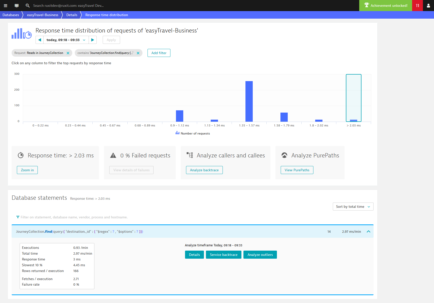434x303 pixels.
Task: Click View details of failures button
Action: (131, 170)
